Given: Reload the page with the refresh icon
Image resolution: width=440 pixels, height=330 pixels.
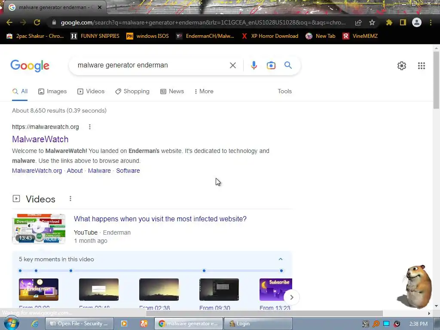Looking at the screenshot, I should (x=37, y=22).
